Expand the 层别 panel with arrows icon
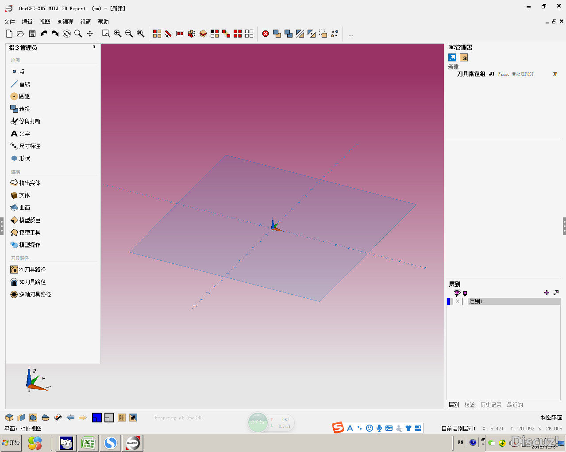 point(556,292)
